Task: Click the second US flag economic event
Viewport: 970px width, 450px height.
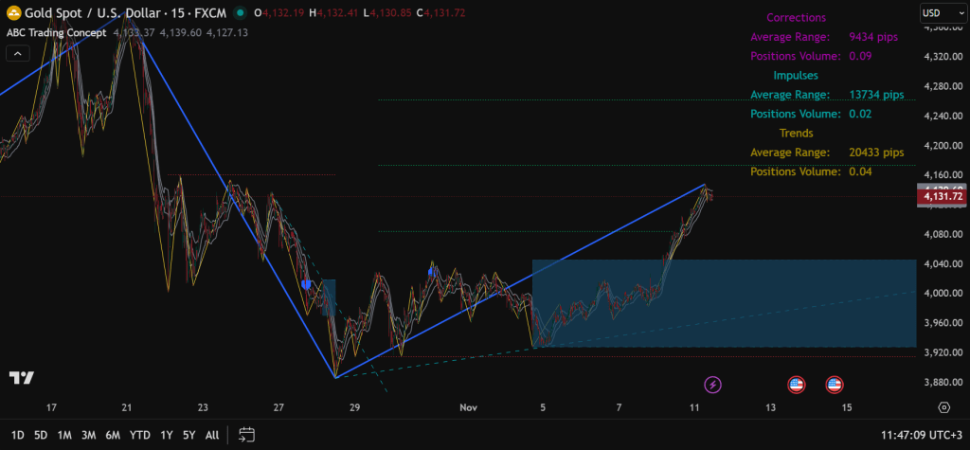Action: coord(834,384)
